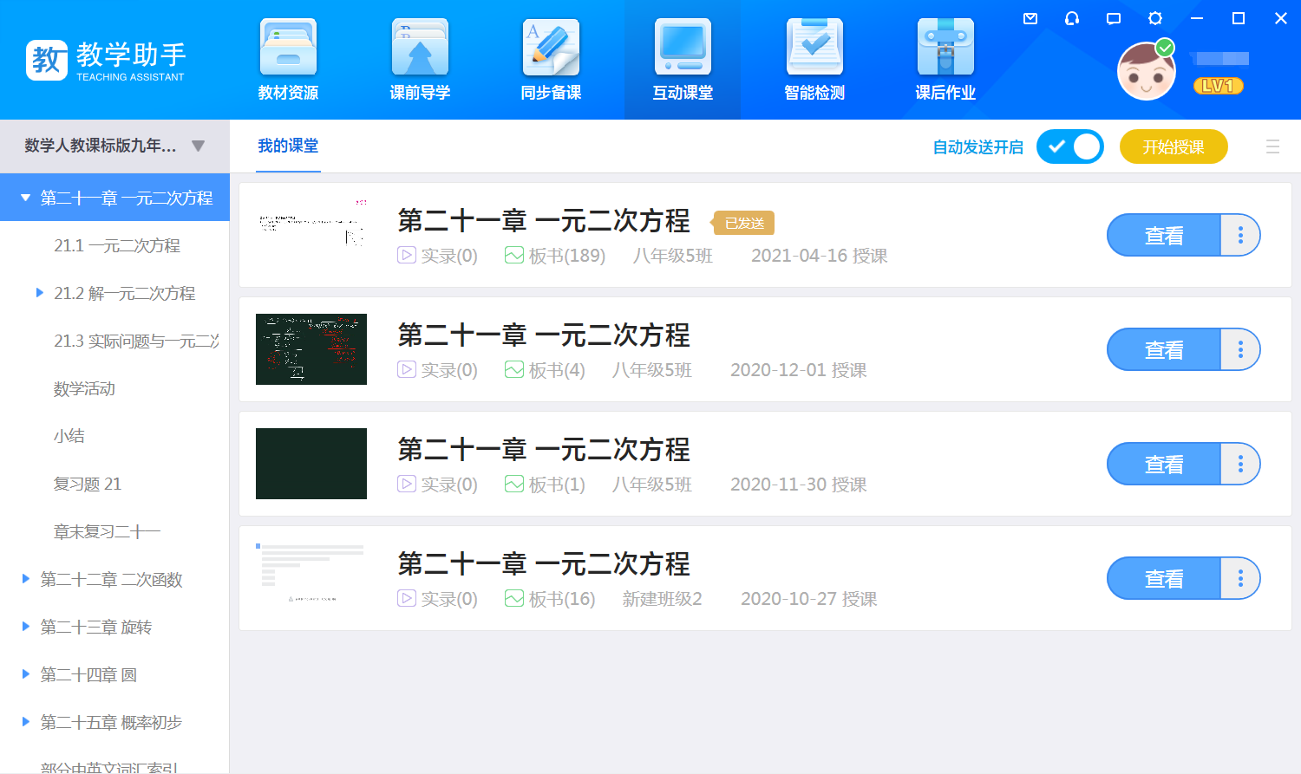Select the 我的课堂 tab
This screenshot has height=774, width=1301.
288,146
